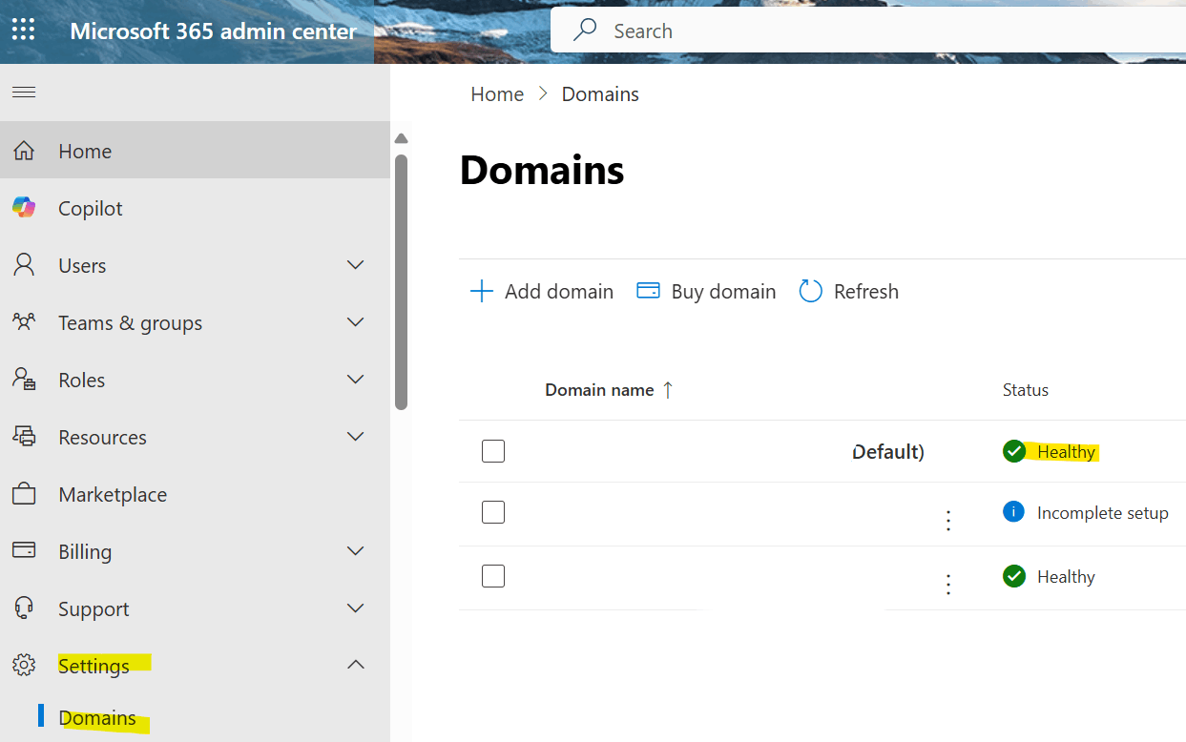Open the Settings navigation item
This screenshot has width=1186, height=742.
click(195, 666)
